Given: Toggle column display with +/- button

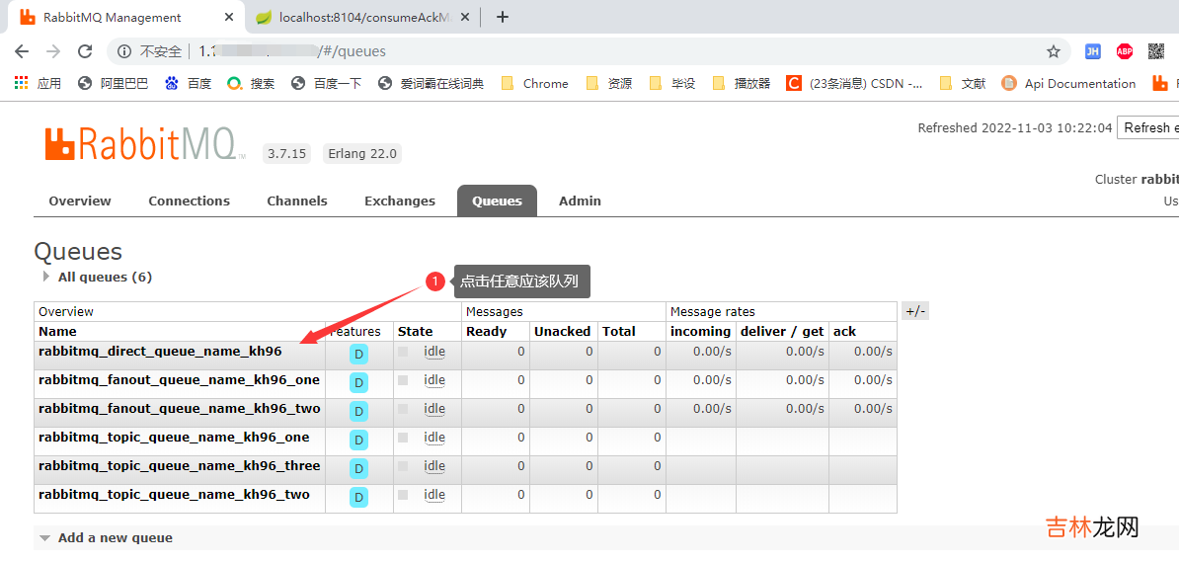Looking at the screenshot, I should point(915,311).
